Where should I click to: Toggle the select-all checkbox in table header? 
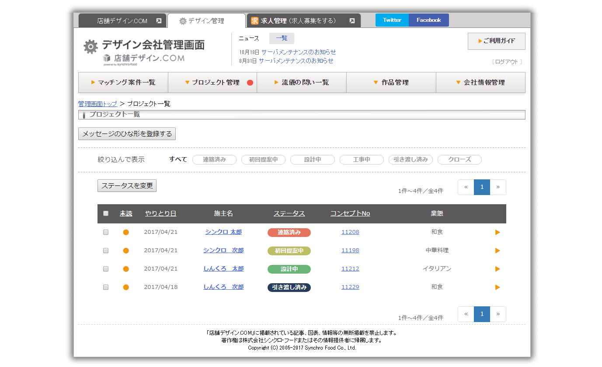(x=106, y=213)
